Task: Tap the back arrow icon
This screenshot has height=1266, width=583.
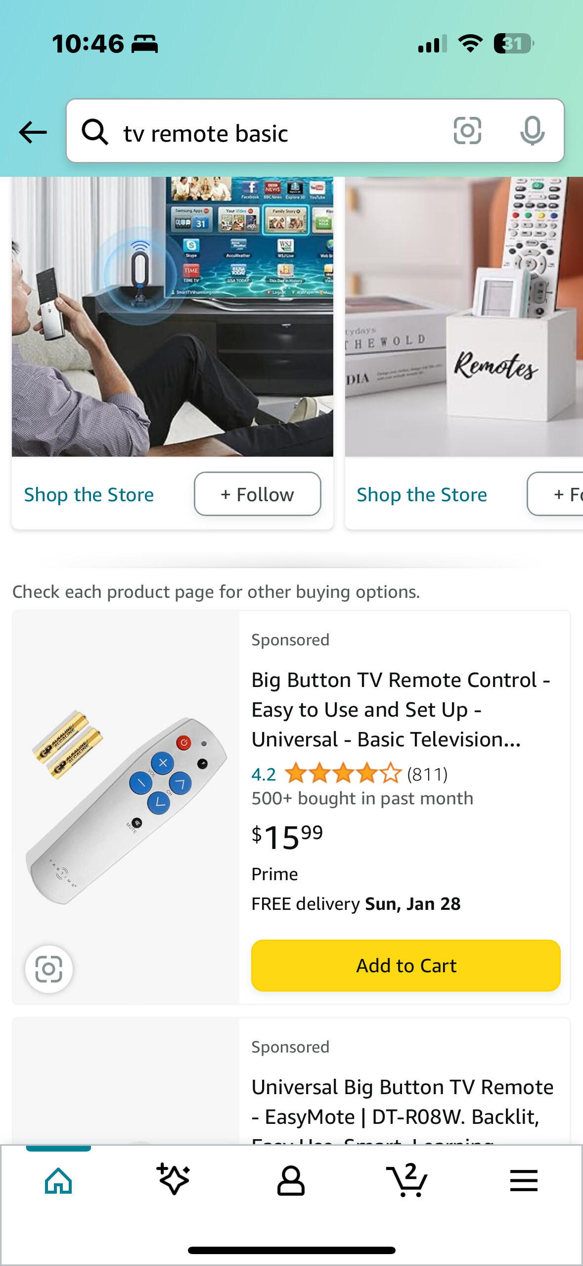Action: tap(33, 132)
